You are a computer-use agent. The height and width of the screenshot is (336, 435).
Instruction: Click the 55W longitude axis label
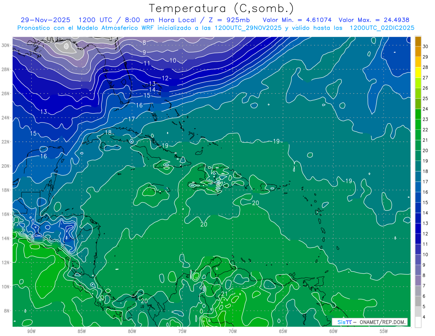[x=384, y=331]
